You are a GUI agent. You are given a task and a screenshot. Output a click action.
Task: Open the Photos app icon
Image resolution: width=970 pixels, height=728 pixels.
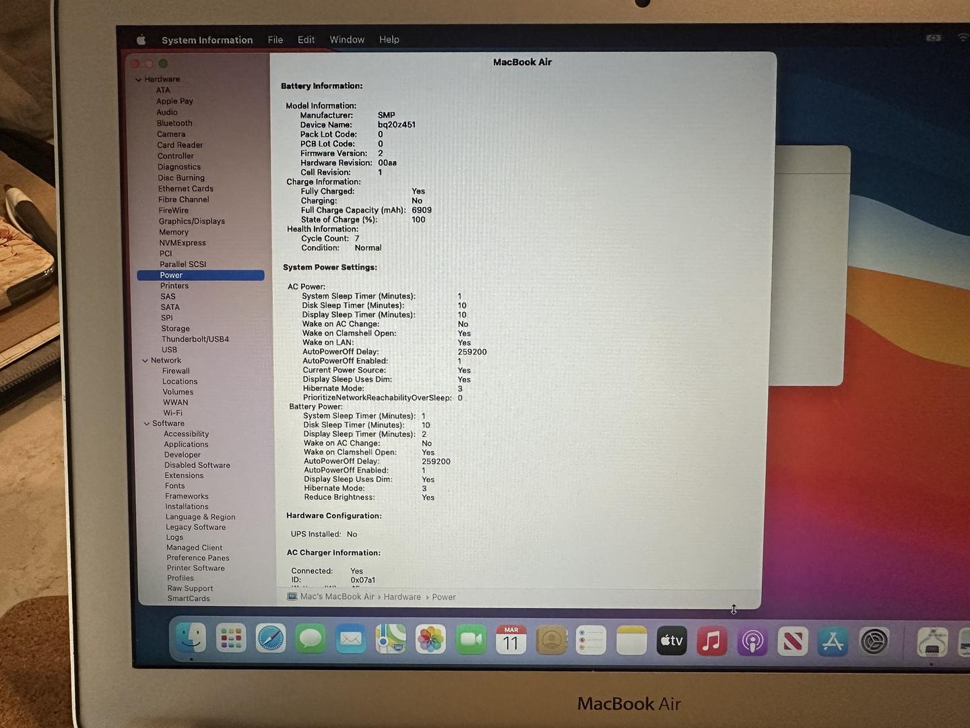[x=430, y=640]
